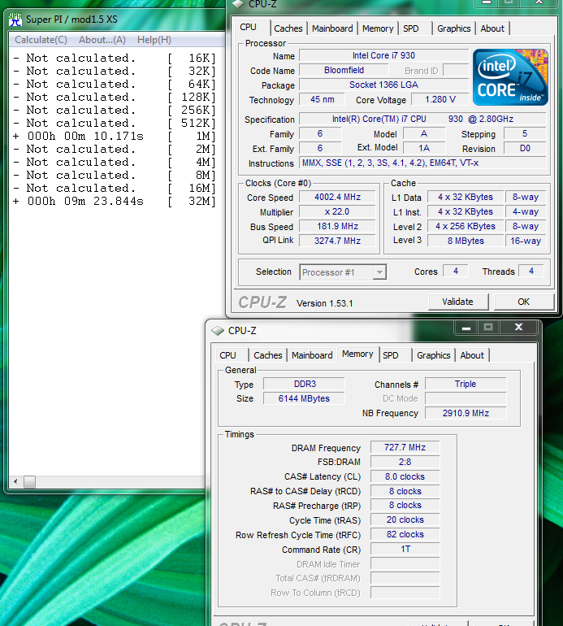Click Super PI horizontal scrollbar left arrow
563x626 pixels.
(15, 481)
